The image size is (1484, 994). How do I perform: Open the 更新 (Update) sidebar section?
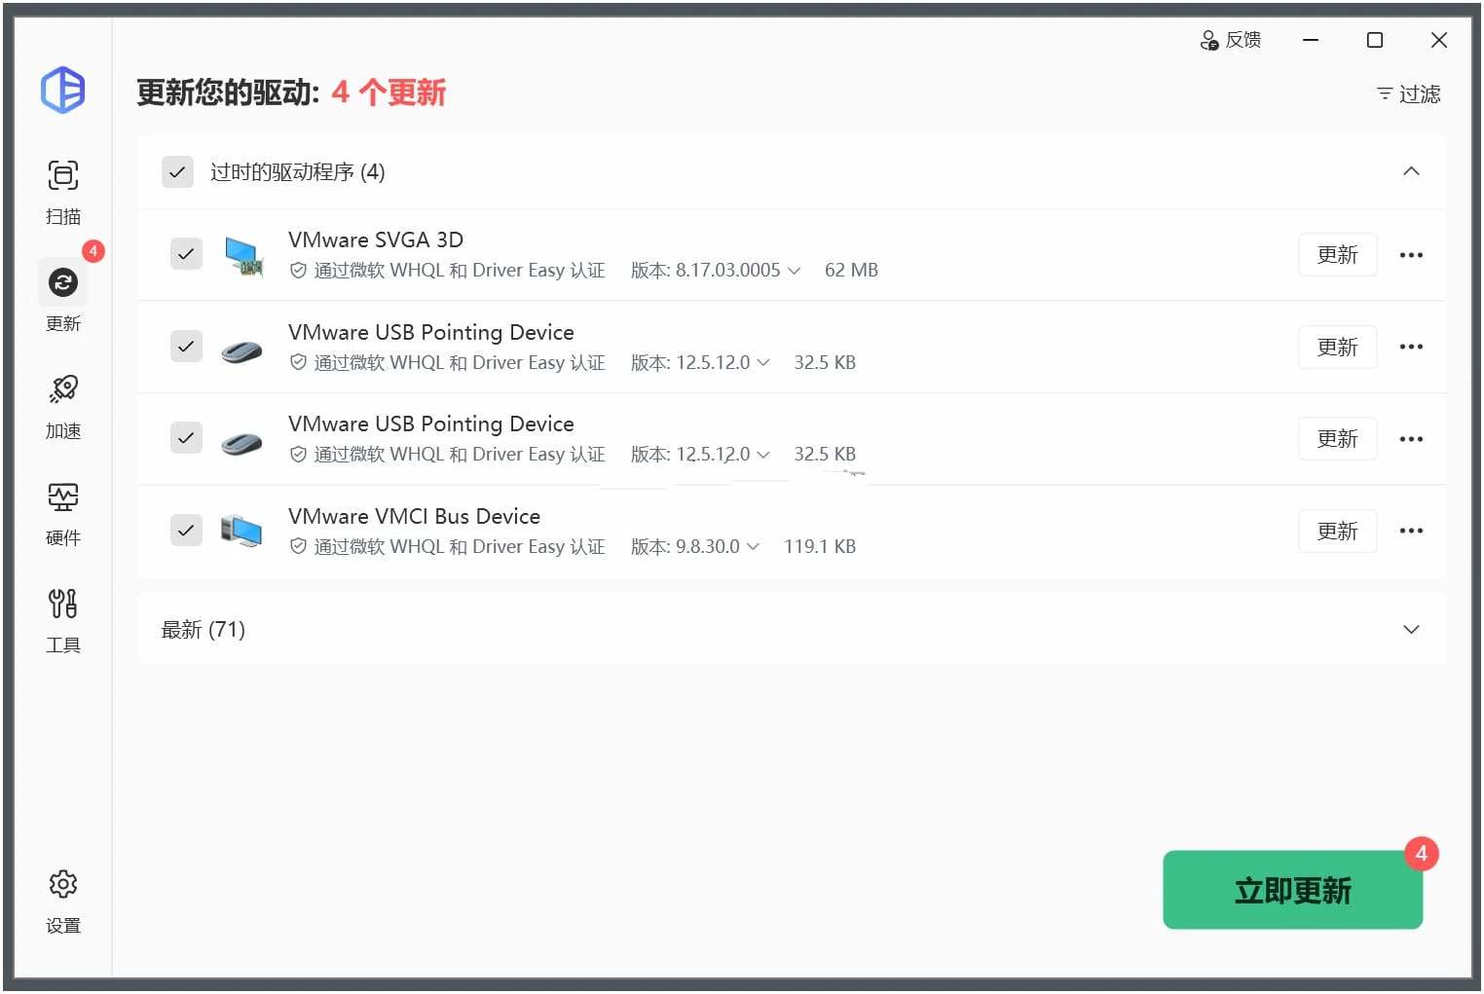pyautogui.click(x=63, y=297)
